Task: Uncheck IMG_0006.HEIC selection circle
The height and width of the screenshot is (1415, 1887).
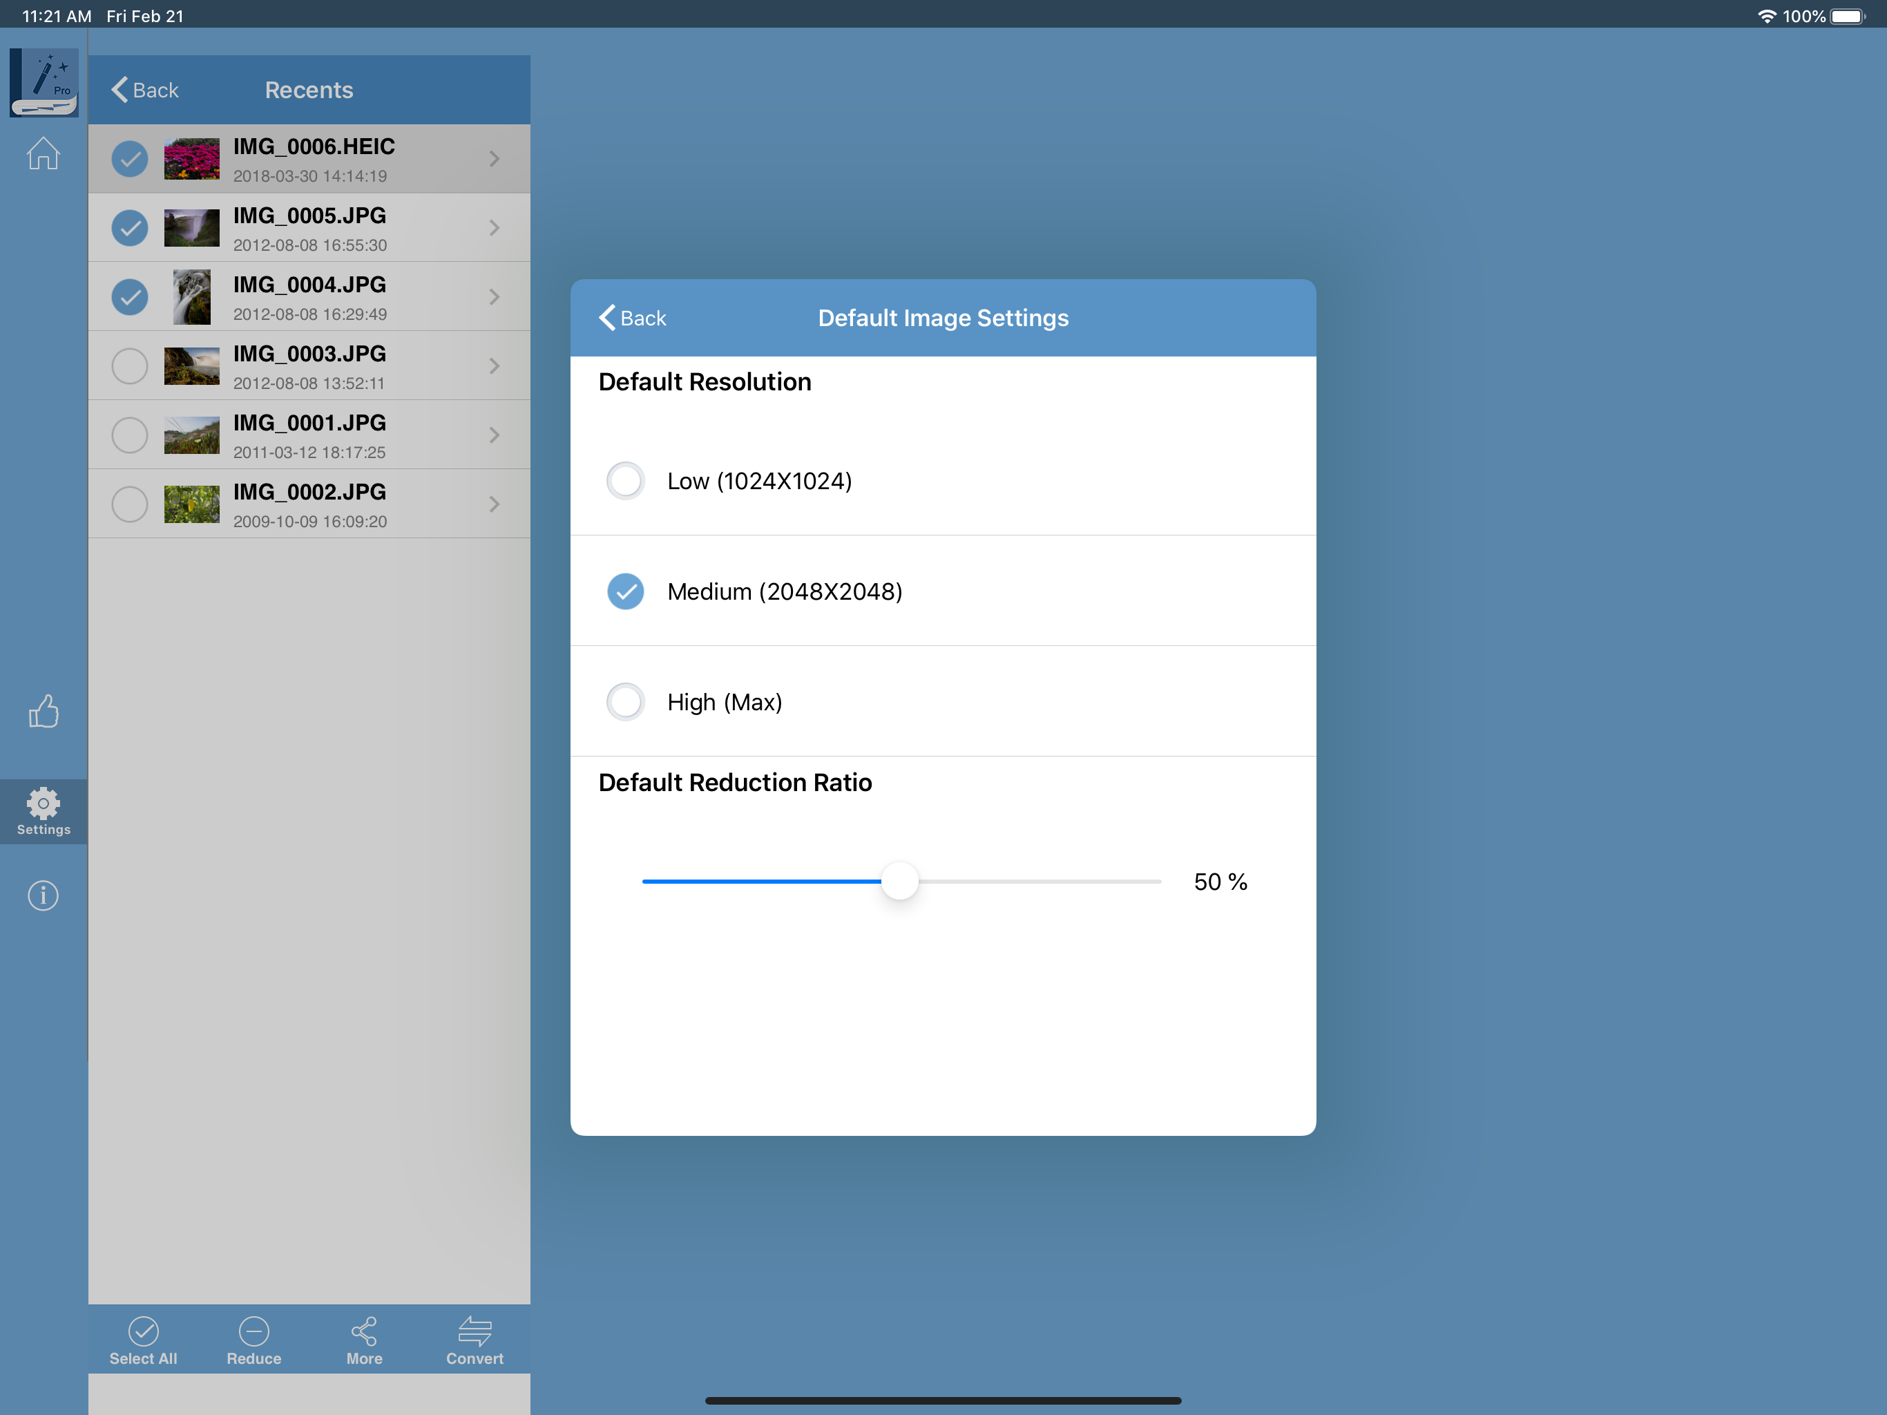Action: [130, 159]
